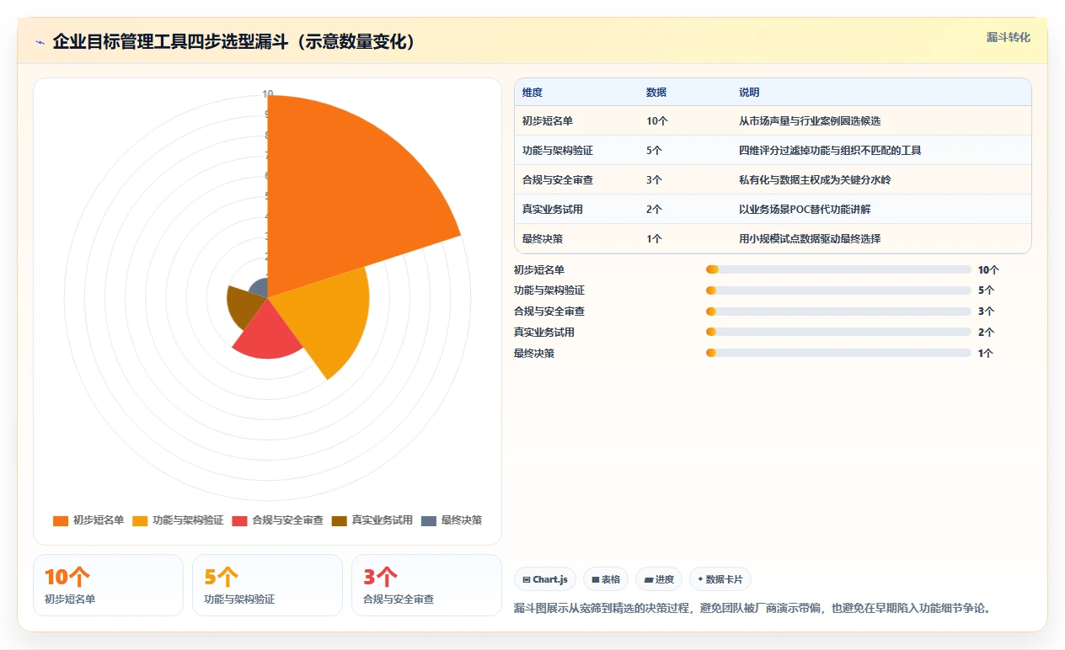Screen dimensions: 1065x650
Task: Select the 最终决策 table cell
Action: pyautogui.click(x=542, y=239)
